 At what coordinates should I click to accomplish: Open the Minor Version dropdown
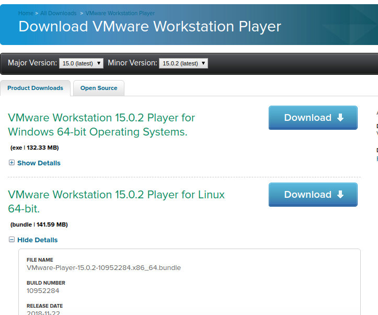[x=184, y=63]
